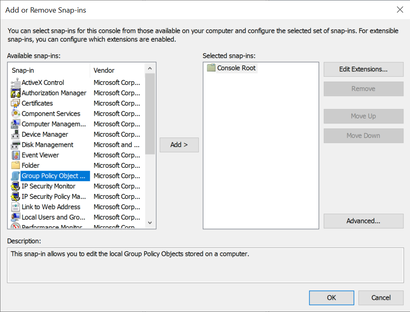
Task: Click the Vendor column header
Action: pos(117,70)
